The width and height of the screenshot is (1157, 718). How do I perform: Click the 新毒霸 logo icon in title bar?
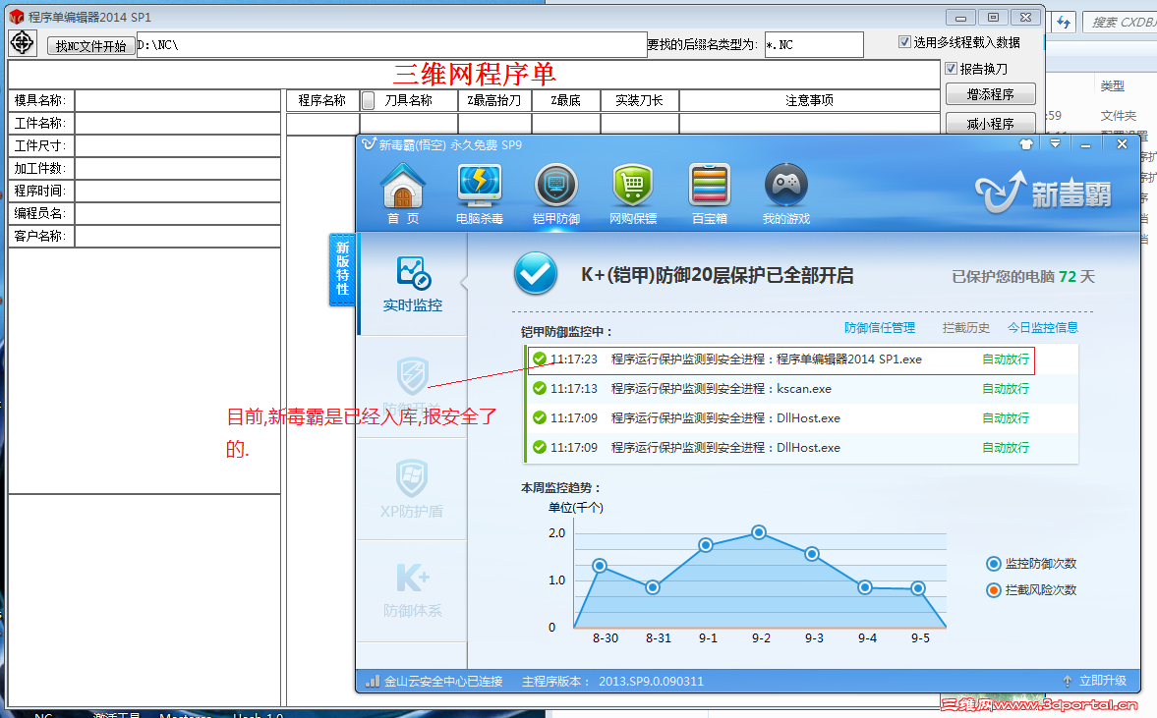click(x=369, y=143)
